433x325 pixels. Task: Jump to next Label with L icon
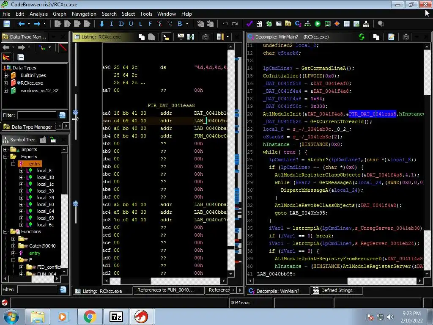click(x=140, y=24)
